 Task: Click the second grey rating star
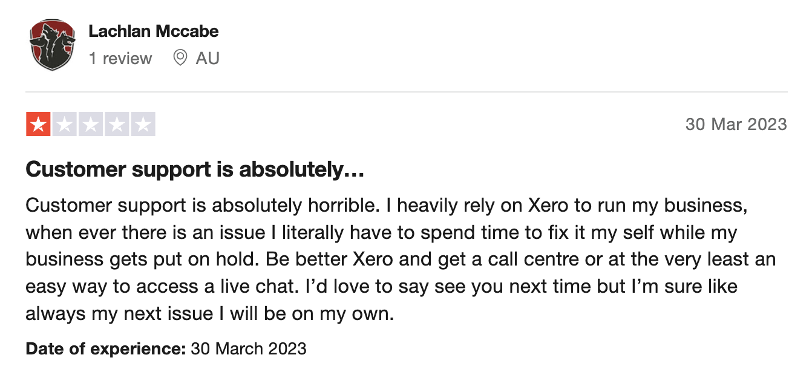[64, 125]
